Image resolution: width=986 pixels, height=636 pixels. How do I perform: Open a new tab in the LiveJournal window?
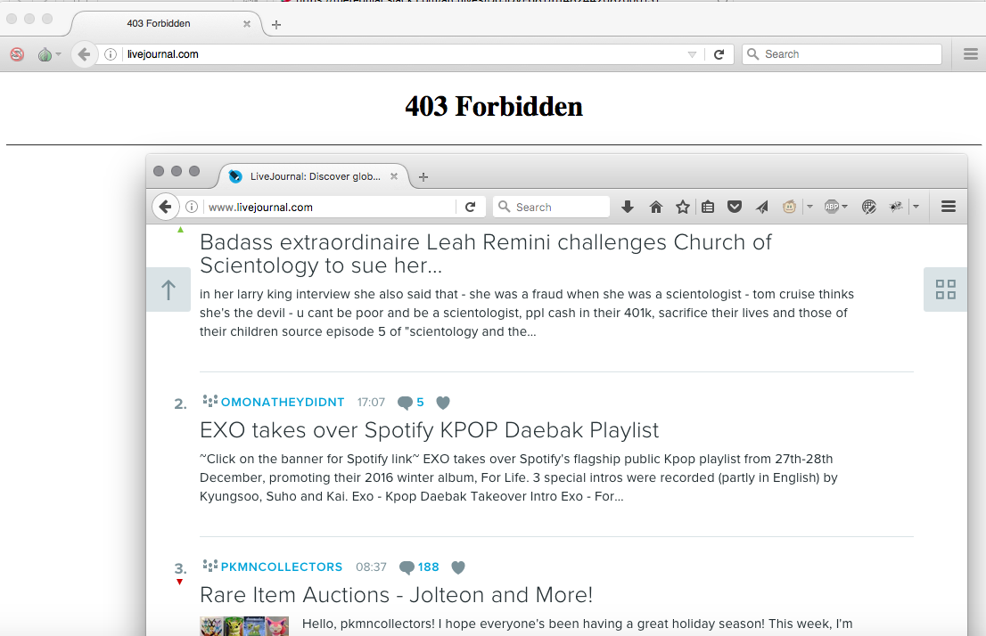pos(423,177)
